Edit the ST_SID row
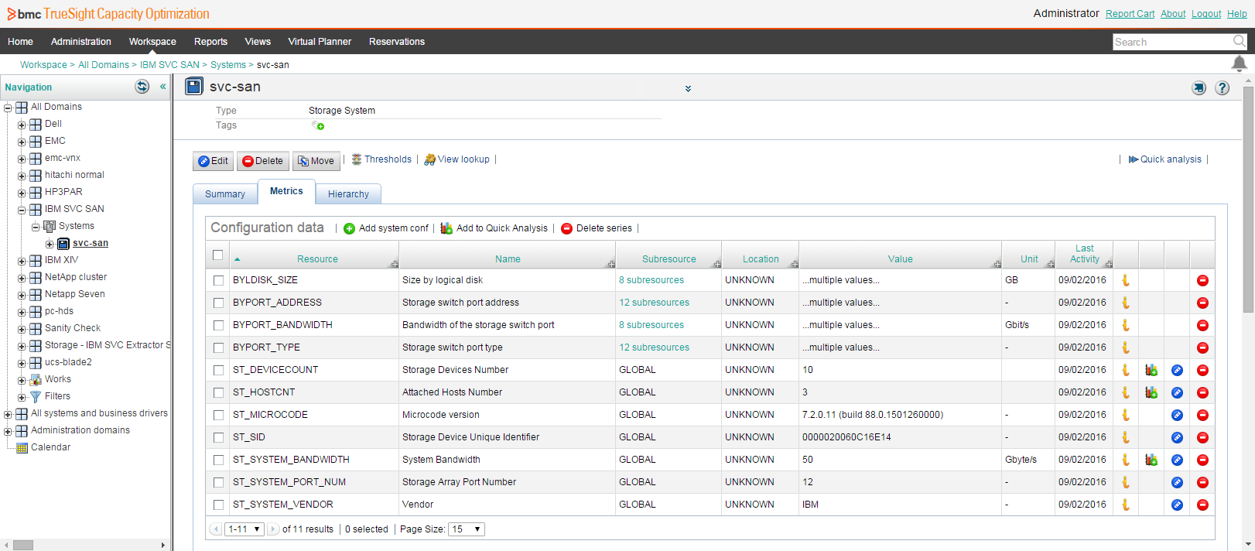 click(x=1177, y=437)
